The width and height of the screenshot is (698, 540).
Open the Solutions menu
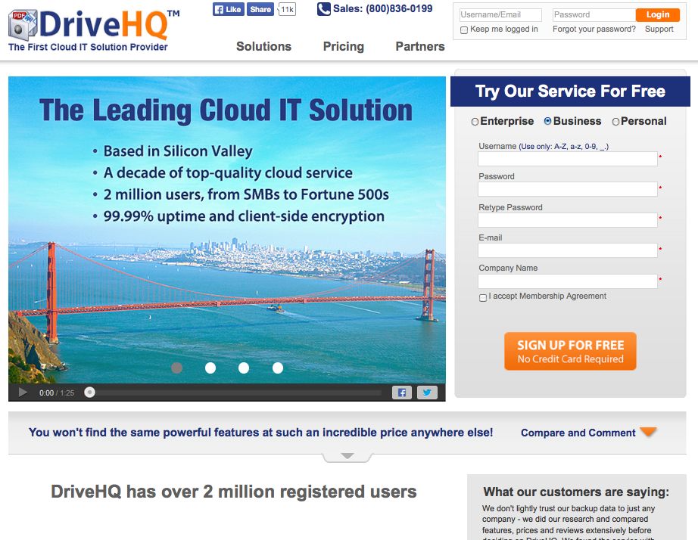(x=263, y=46)
